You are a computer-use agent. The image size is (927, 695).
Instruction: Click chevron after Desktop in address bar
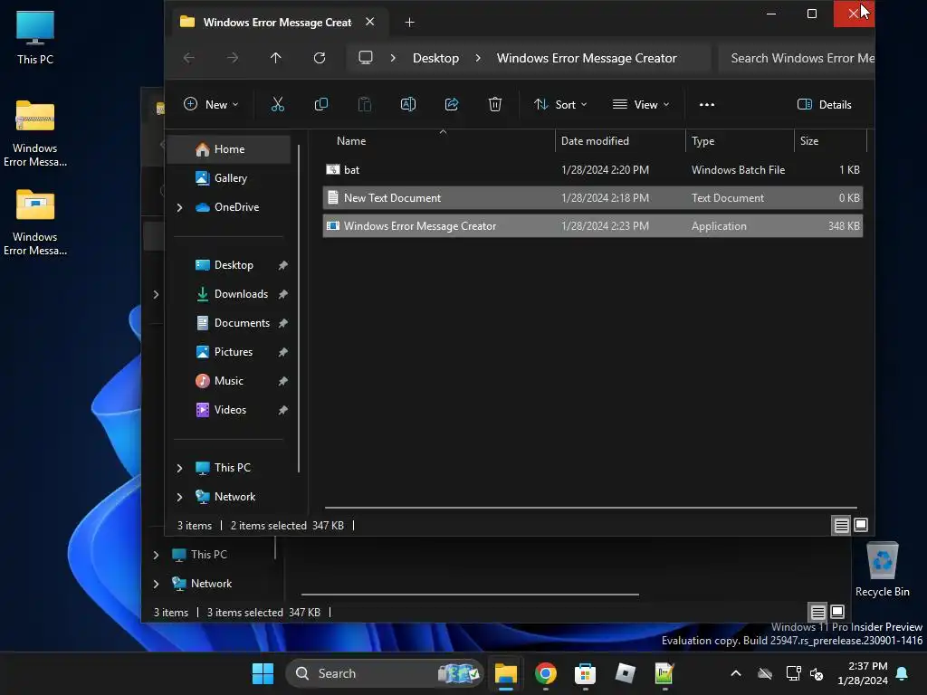tap(478, 58)
